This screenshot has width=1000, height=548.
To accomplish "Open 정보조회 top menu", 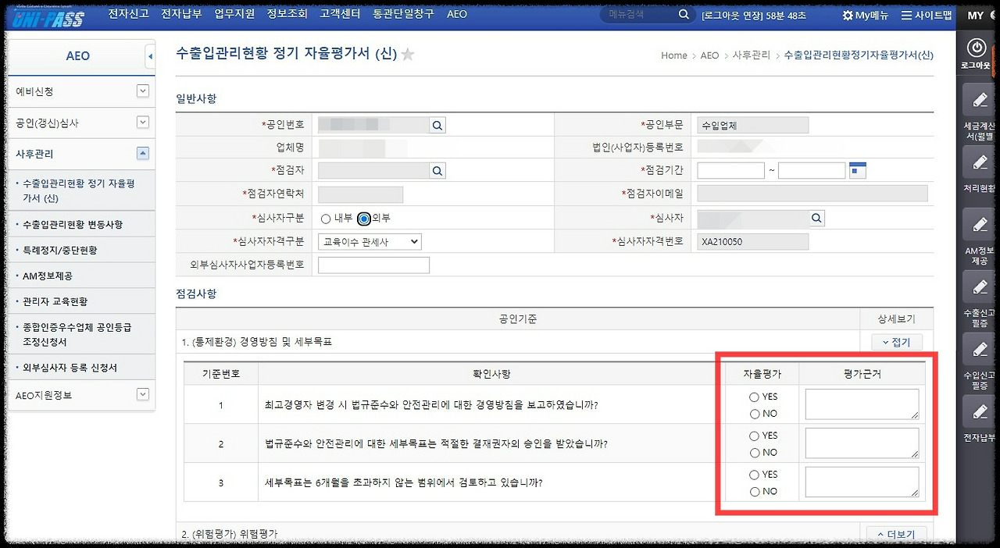I will (x=287, y=15).
